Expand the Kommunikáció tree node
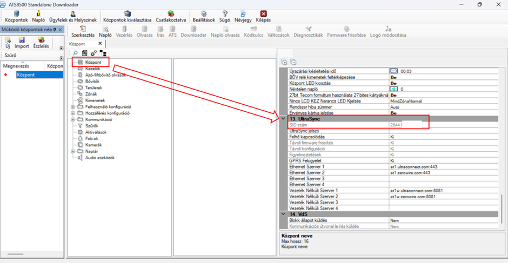The width and height of the screenshot is (508, 263). click(x=73, y=119)
